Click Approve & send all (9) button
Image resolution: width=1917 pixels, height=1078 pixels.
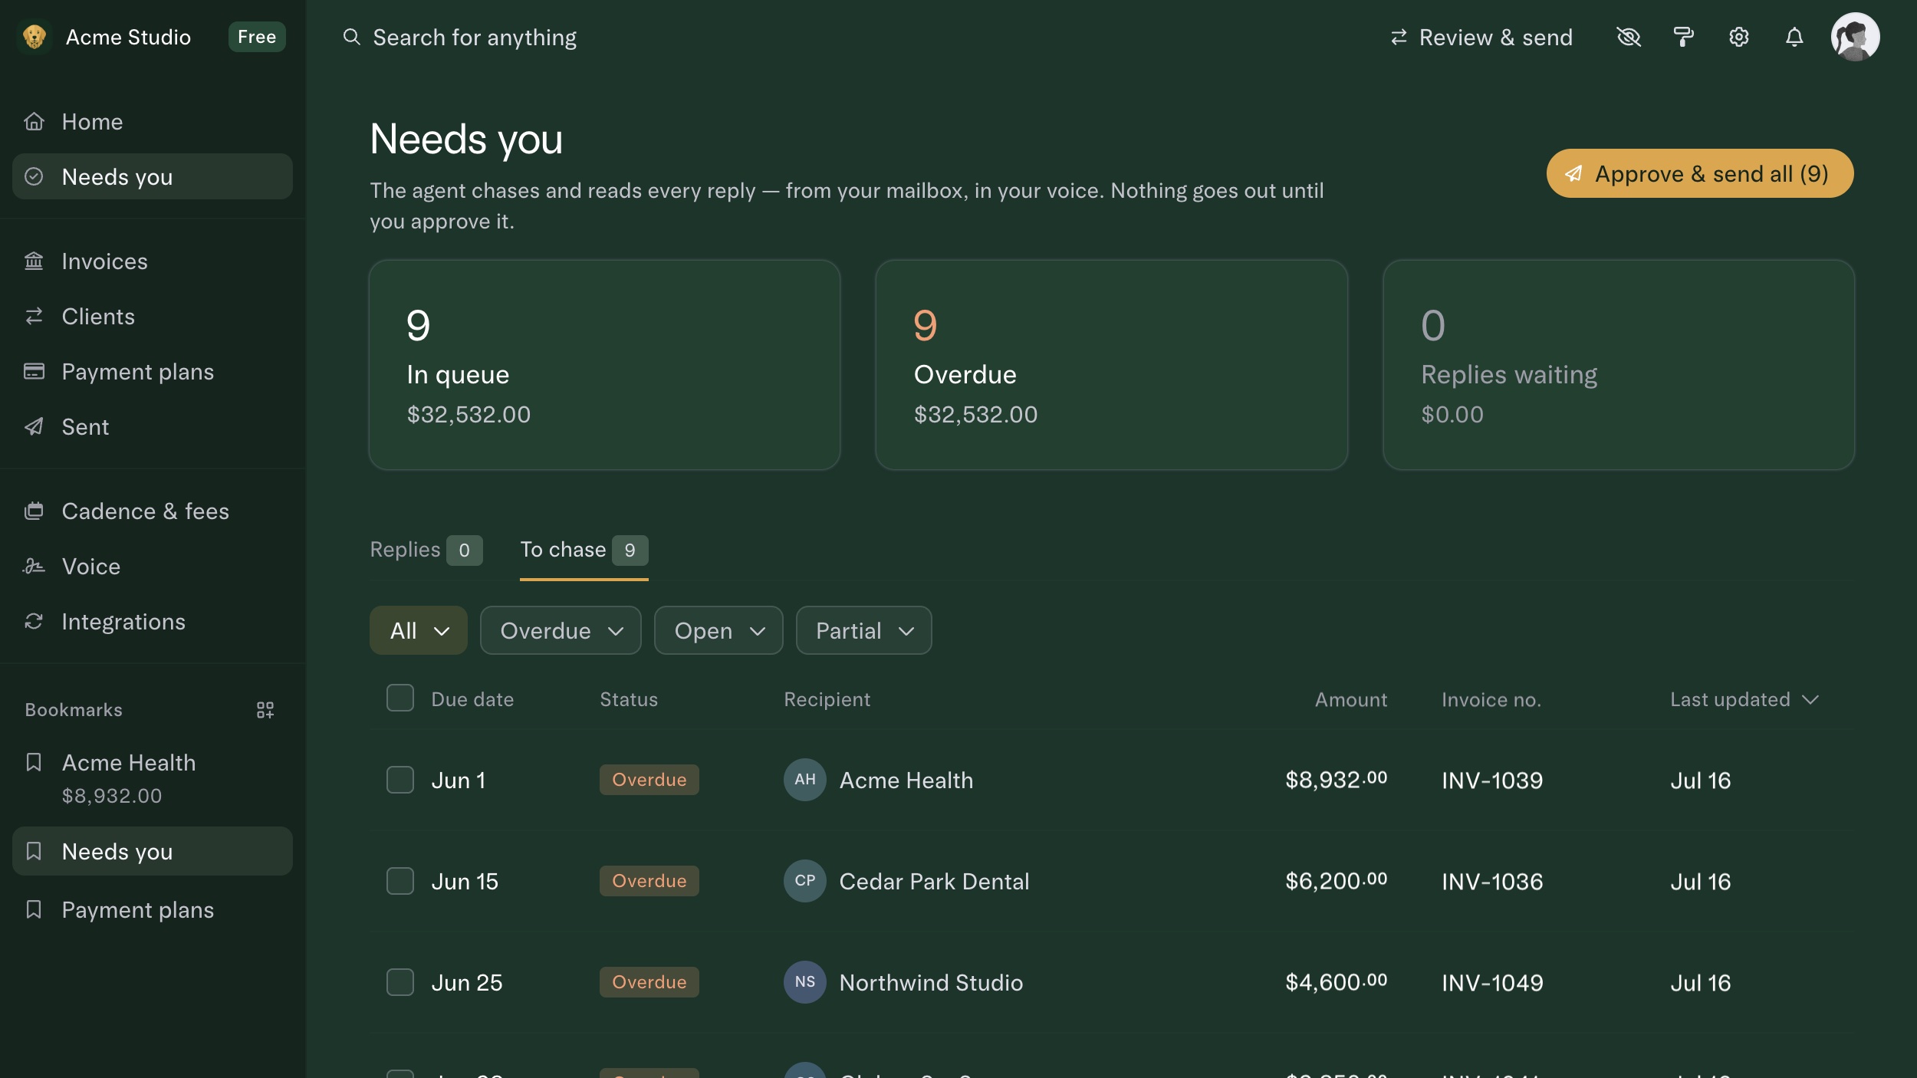(1700, 174)
